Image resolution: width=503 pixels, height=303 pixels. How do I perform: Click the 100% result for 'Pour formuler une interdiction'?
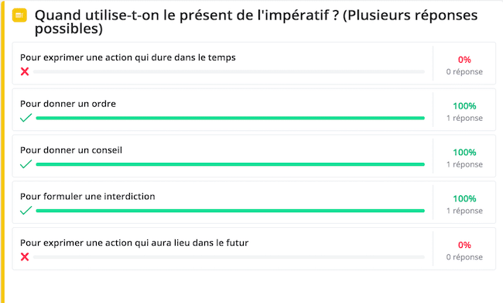464,198
